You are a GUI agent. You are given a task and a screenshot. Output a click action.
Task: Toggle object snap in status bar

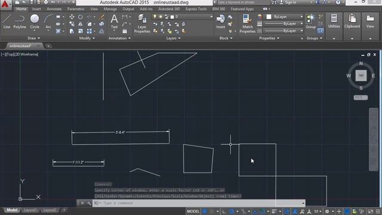pyautogui.click(x=262, y=211)
